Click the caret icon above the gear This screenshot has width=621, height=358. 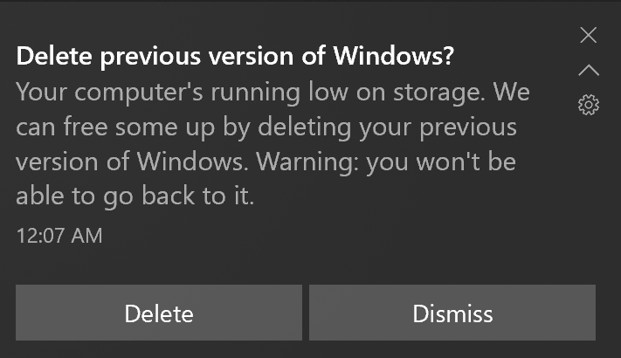click(589, 70)
